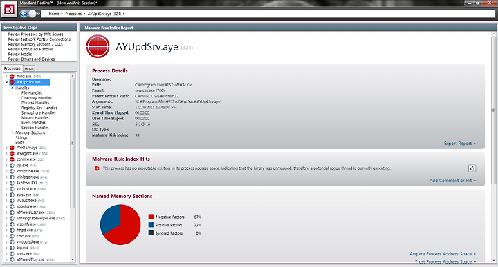The height and width of the screenshot is (267, 498).
Task: Click the Named Memory Sections pie chart
Action: point(120,224)
